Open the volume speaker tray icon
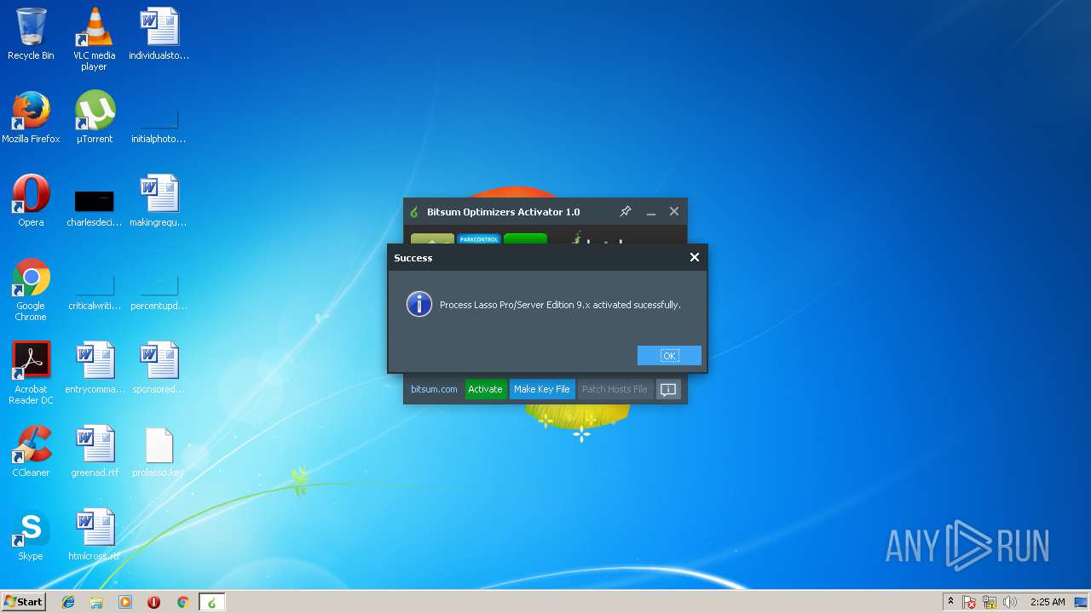The image size is (1091, 613). tap(1010, 602)
